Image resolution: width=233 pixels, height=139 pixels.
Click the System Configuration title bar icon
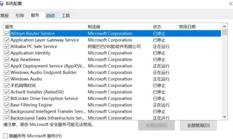(x=1, y=3)
